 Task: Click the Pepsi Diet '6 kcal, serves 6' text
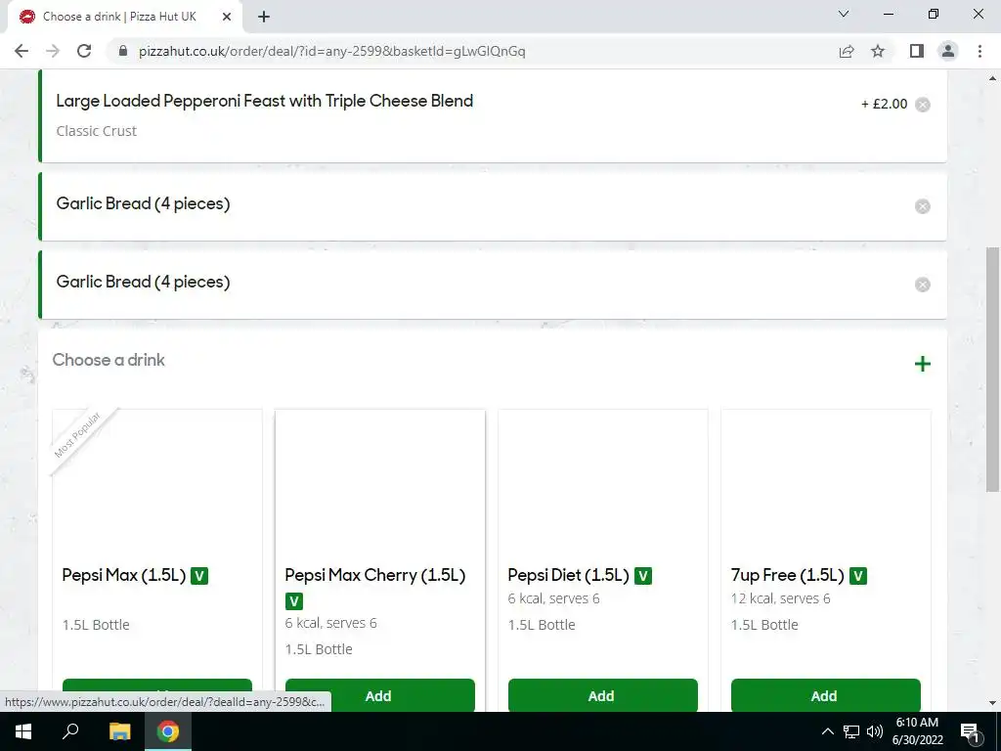point(553,598)
